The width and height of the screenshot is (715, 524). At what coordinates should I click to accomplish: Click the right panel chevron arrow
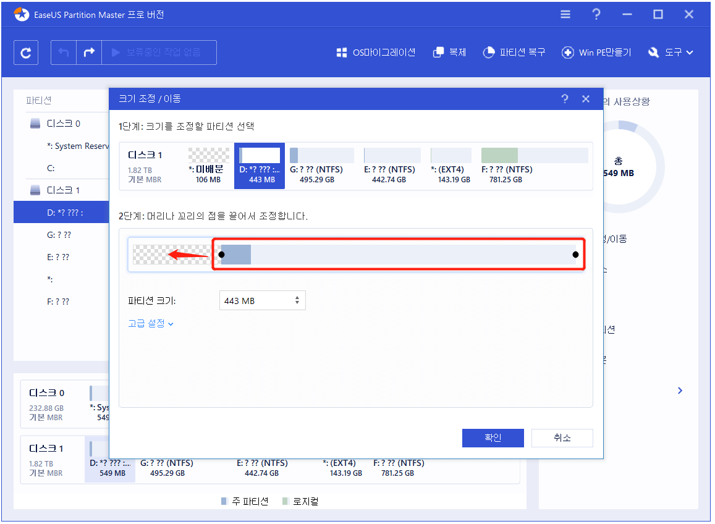tap(680, 391)
